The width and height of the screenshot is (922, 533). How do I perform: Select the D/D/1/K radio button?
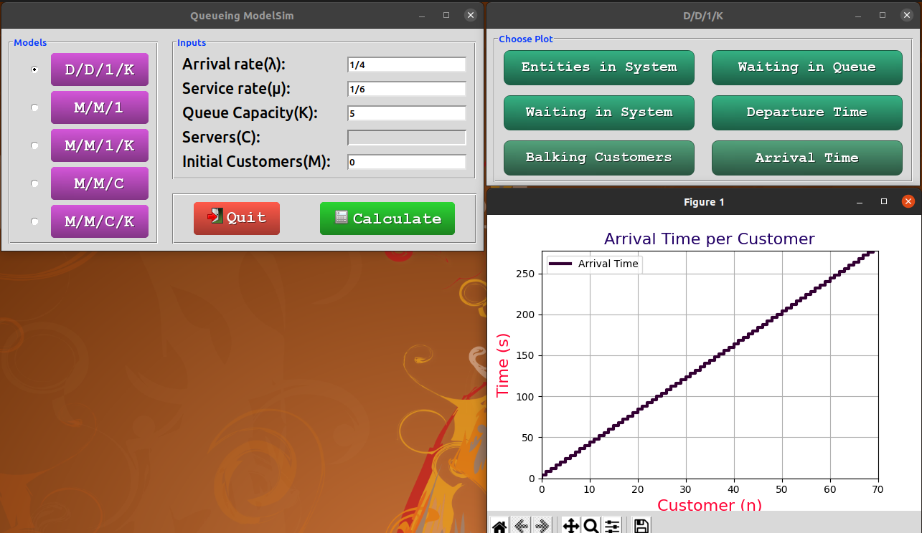point(34,69)
